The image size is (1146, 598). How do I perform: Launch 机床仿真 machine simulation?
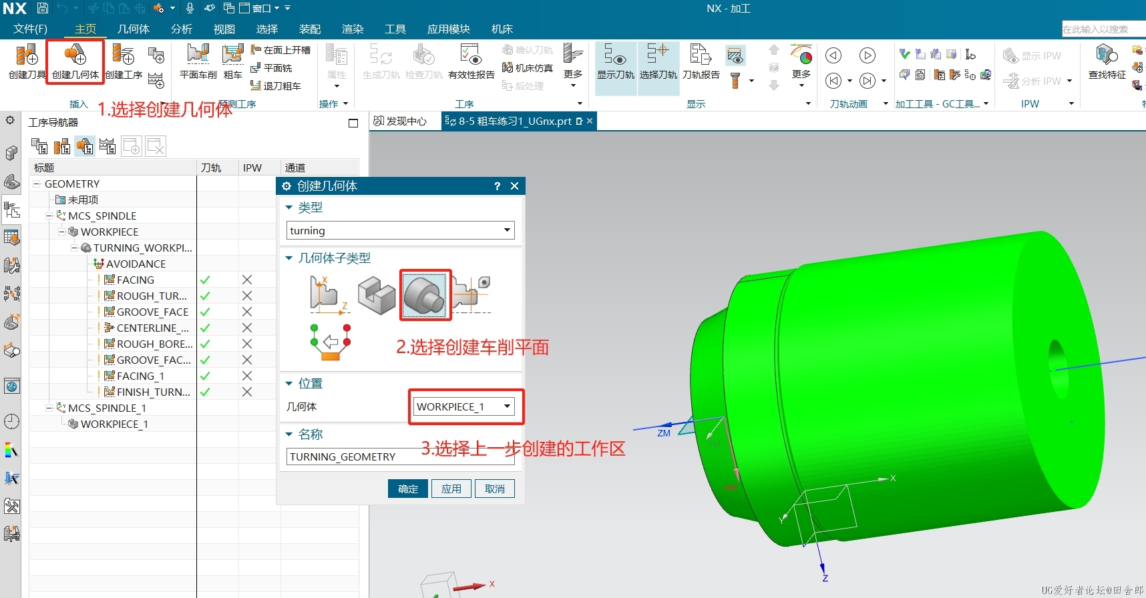coord(528,68)
